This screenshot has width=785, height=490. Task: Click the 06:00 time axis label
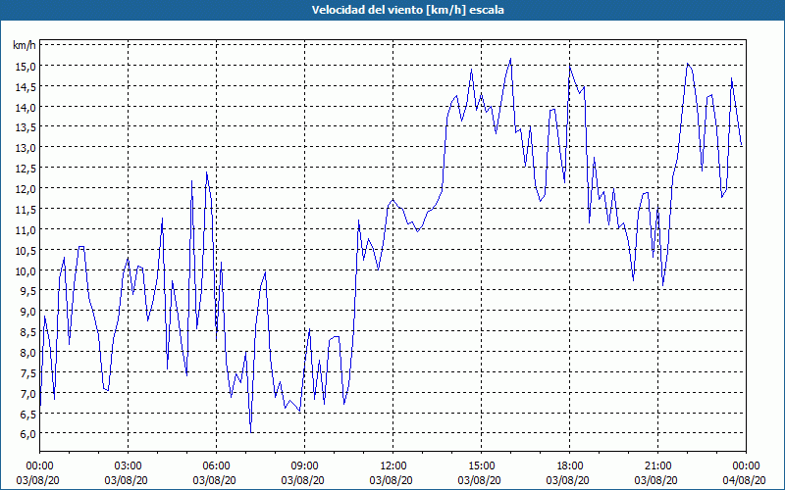216,466
